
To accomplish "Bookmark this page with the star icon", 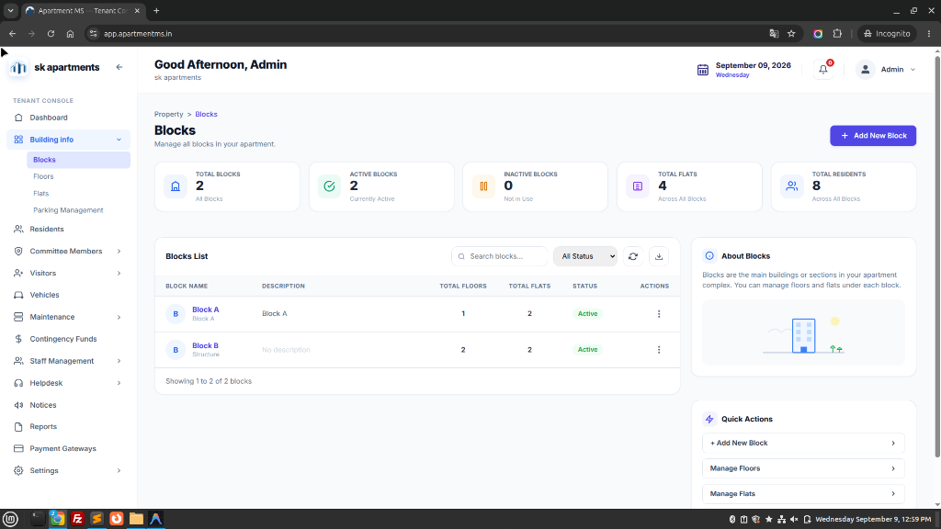I will click(x=791, y=34).
